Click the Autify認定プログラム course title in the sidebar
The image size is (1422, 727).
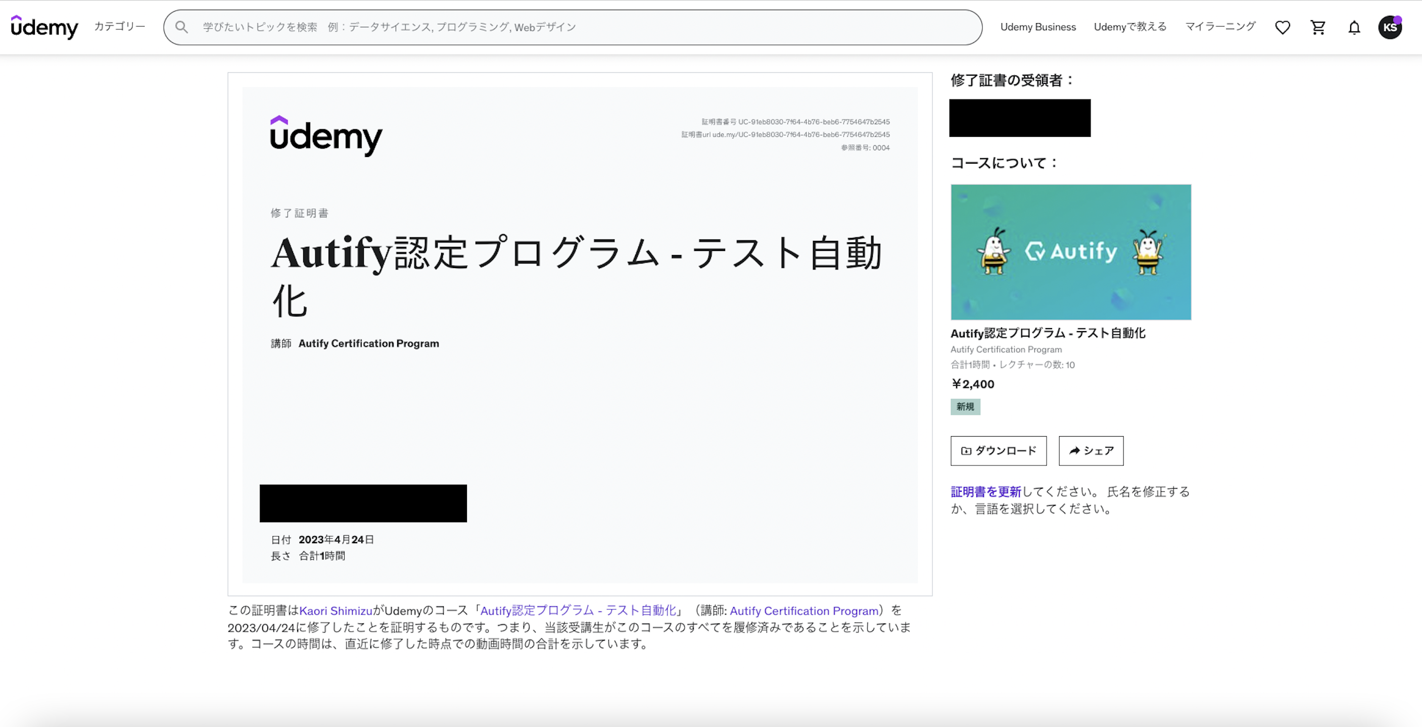[x=1048, y=333]
